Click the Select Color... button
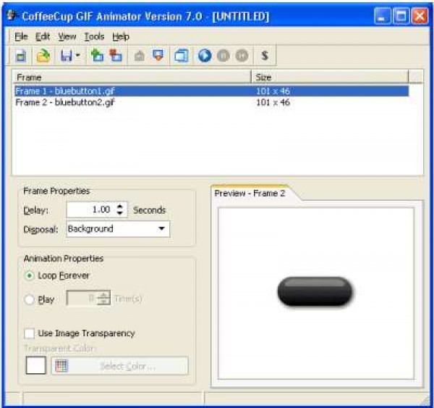The width and height of the screenshot is (434, 408). (120, 366)
